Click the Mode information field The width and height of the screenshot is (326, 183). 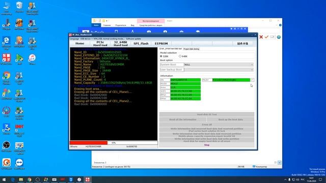click(185, 83)
